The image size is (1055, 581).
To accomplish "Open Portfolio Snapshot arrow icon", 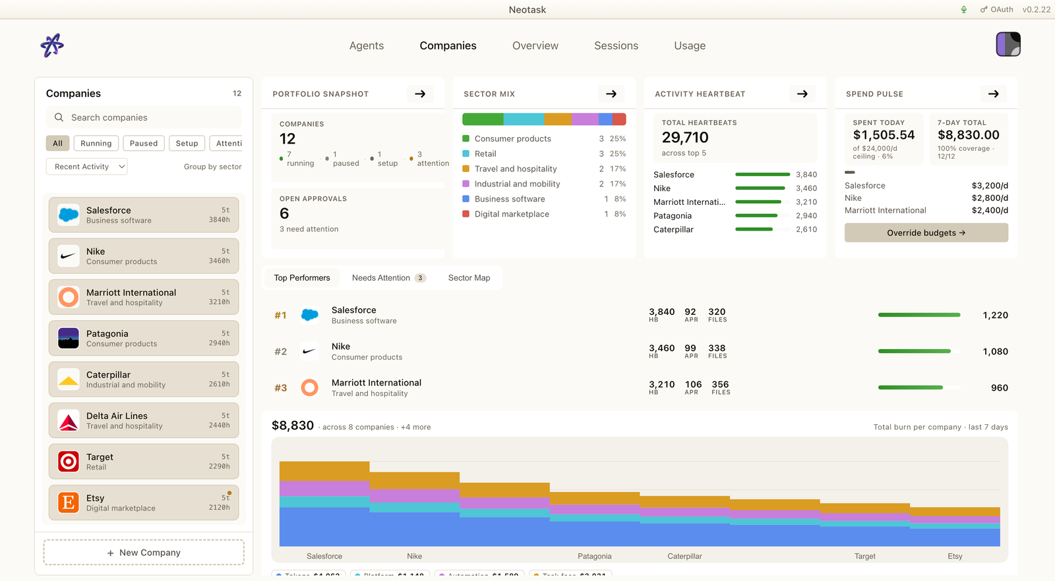I will [420, 94].
